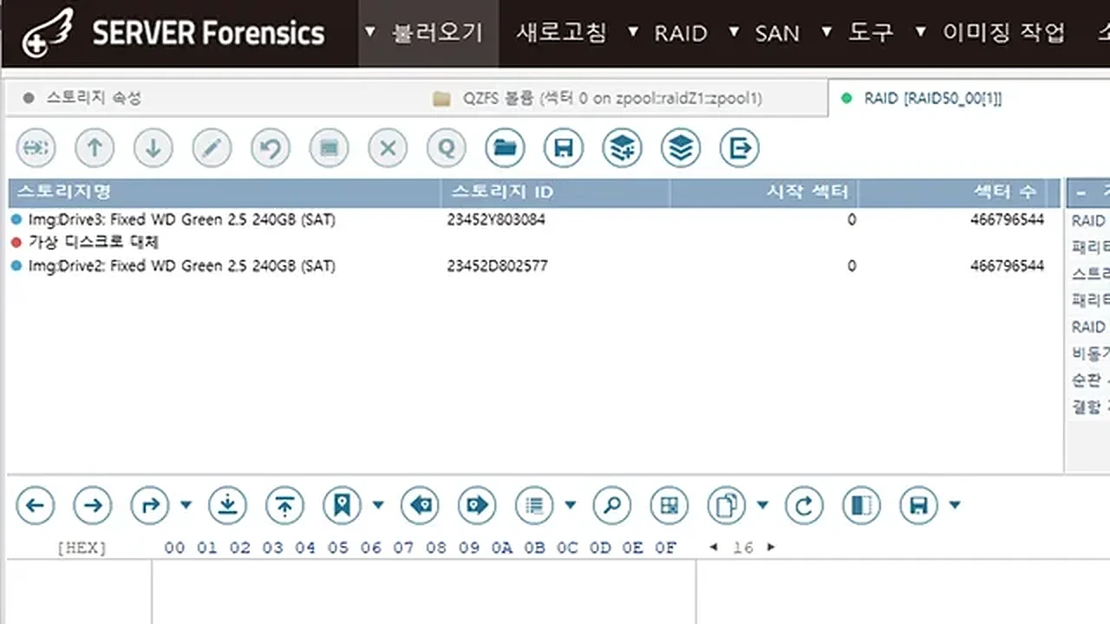This screenshot has height=624, width=1110.
Task: Click the floppy save icon in hex toolbar
Action: [x=919, y=505]
